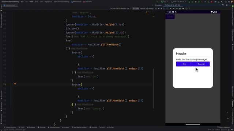Open the TODO tool window
Screen dimensions: 234x131
[x=22, y=127]
